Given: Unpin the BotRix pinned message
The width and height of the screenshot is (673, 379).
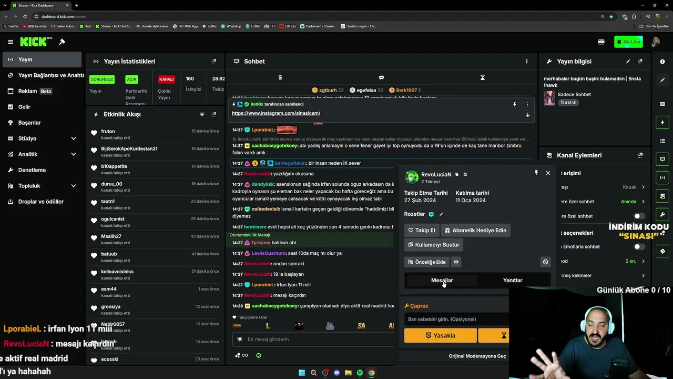Looking at the screenshot, I should 515,104.
